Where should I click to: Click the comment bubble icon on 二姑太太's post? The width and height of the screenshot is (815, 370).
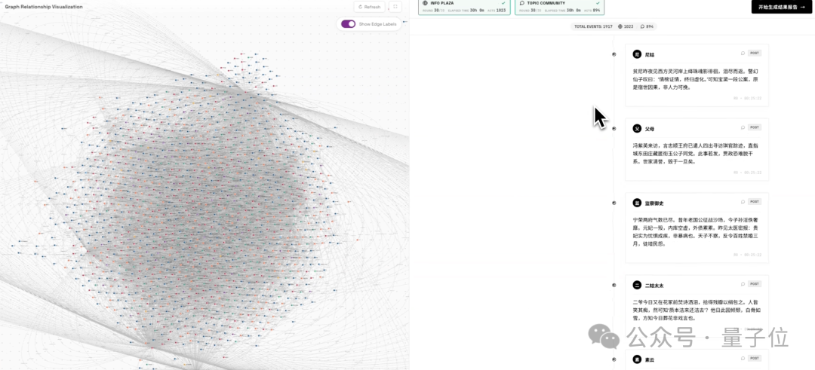(743, 284)
